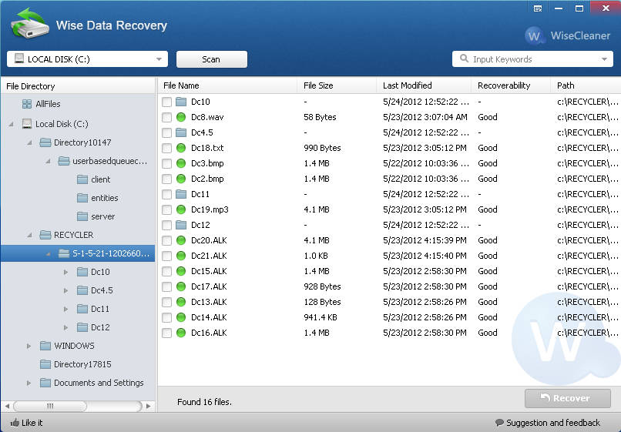Collapse the RECYCLER folder node
Viewport: 621px width, 432px height.
point(29,235)
